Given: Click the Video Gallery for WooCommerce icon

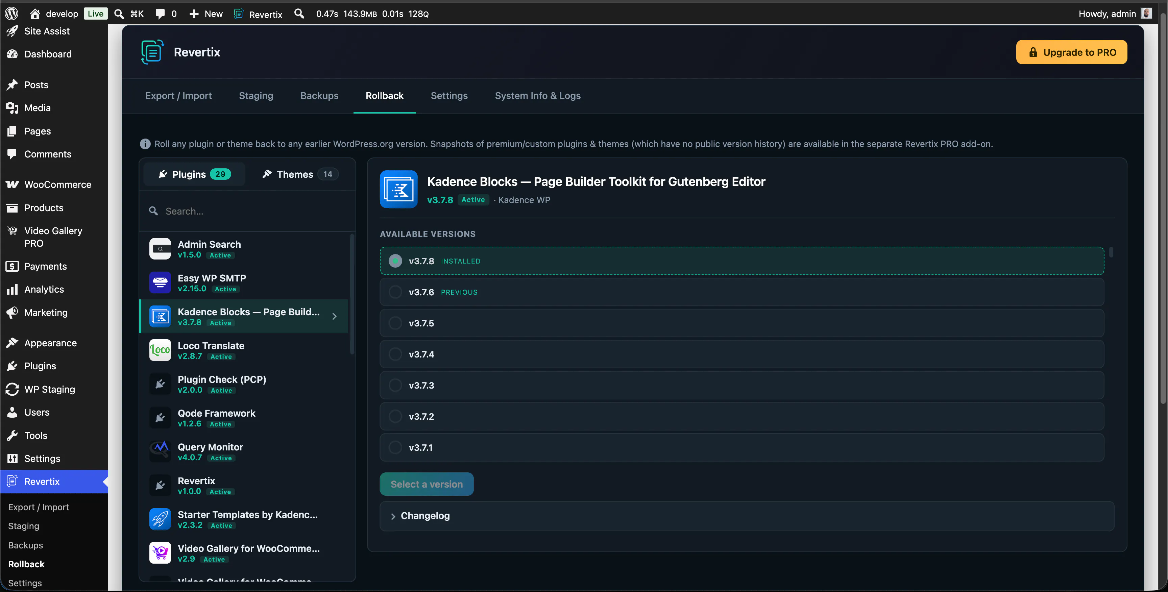Looking at the screenshot, I should click(x=160, y=553).
